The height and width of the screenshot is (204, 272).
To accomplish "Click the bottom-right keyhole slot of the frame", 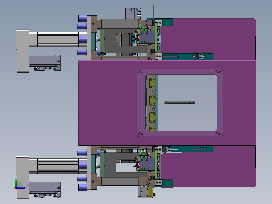I will pyautogui.click(x=218, y=134).
